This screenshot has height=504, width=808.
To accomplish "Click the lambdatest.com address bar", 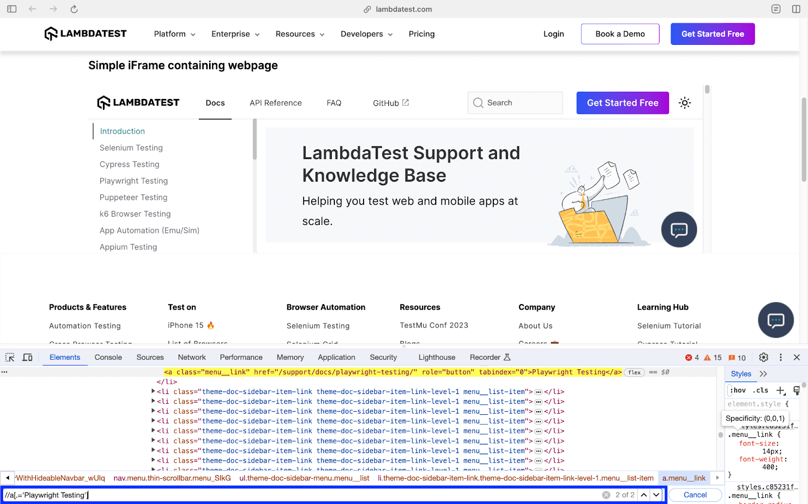I will pyautogui.click(x=398, y=9).
